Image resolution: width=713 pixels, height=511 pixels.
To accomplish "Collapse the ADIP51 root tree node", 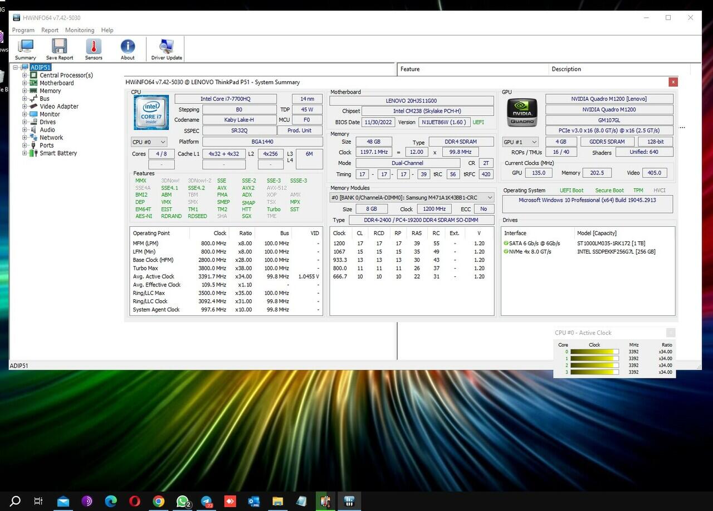I will click(17, 67).
